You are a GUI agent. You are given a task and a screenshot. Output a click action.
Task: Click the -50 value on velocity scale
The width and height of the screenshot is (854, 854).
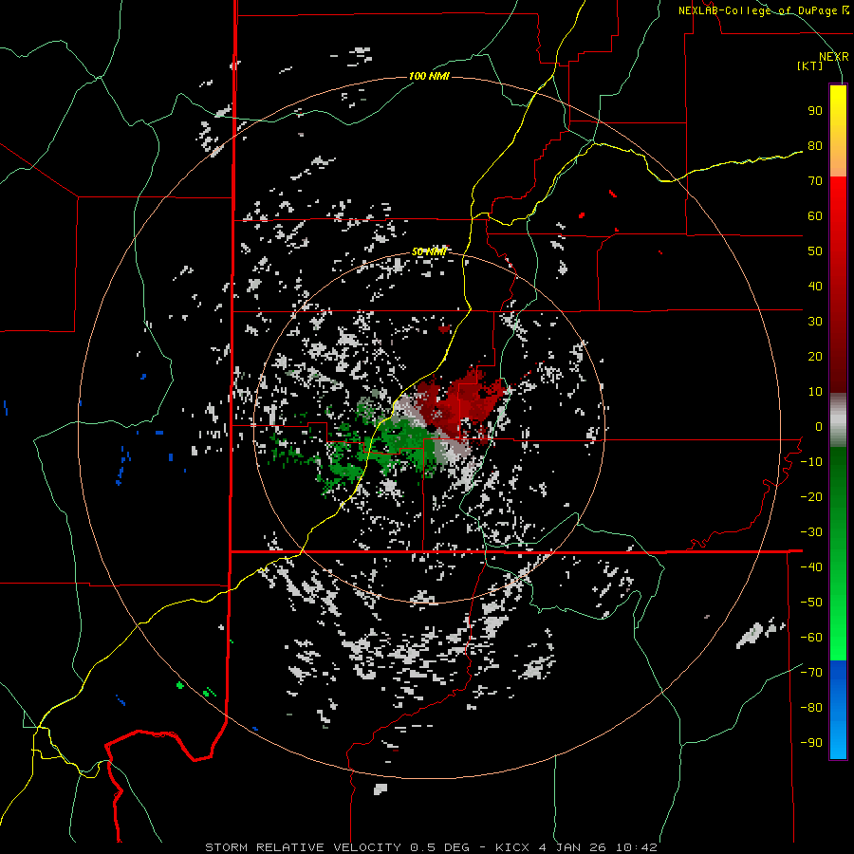[x=811, y=603]
